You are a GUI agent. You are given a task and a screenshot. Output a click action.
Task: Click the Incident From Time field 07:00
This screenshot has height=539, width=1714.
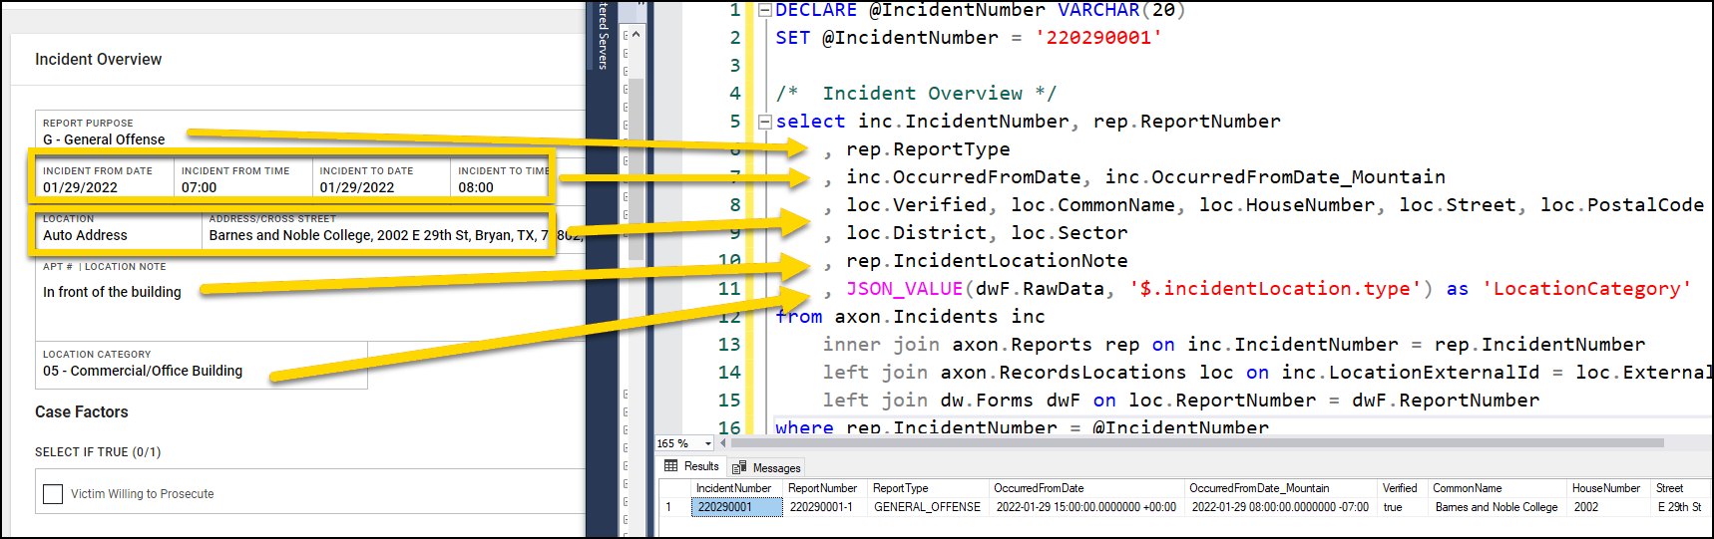click(x=243, y=179)
